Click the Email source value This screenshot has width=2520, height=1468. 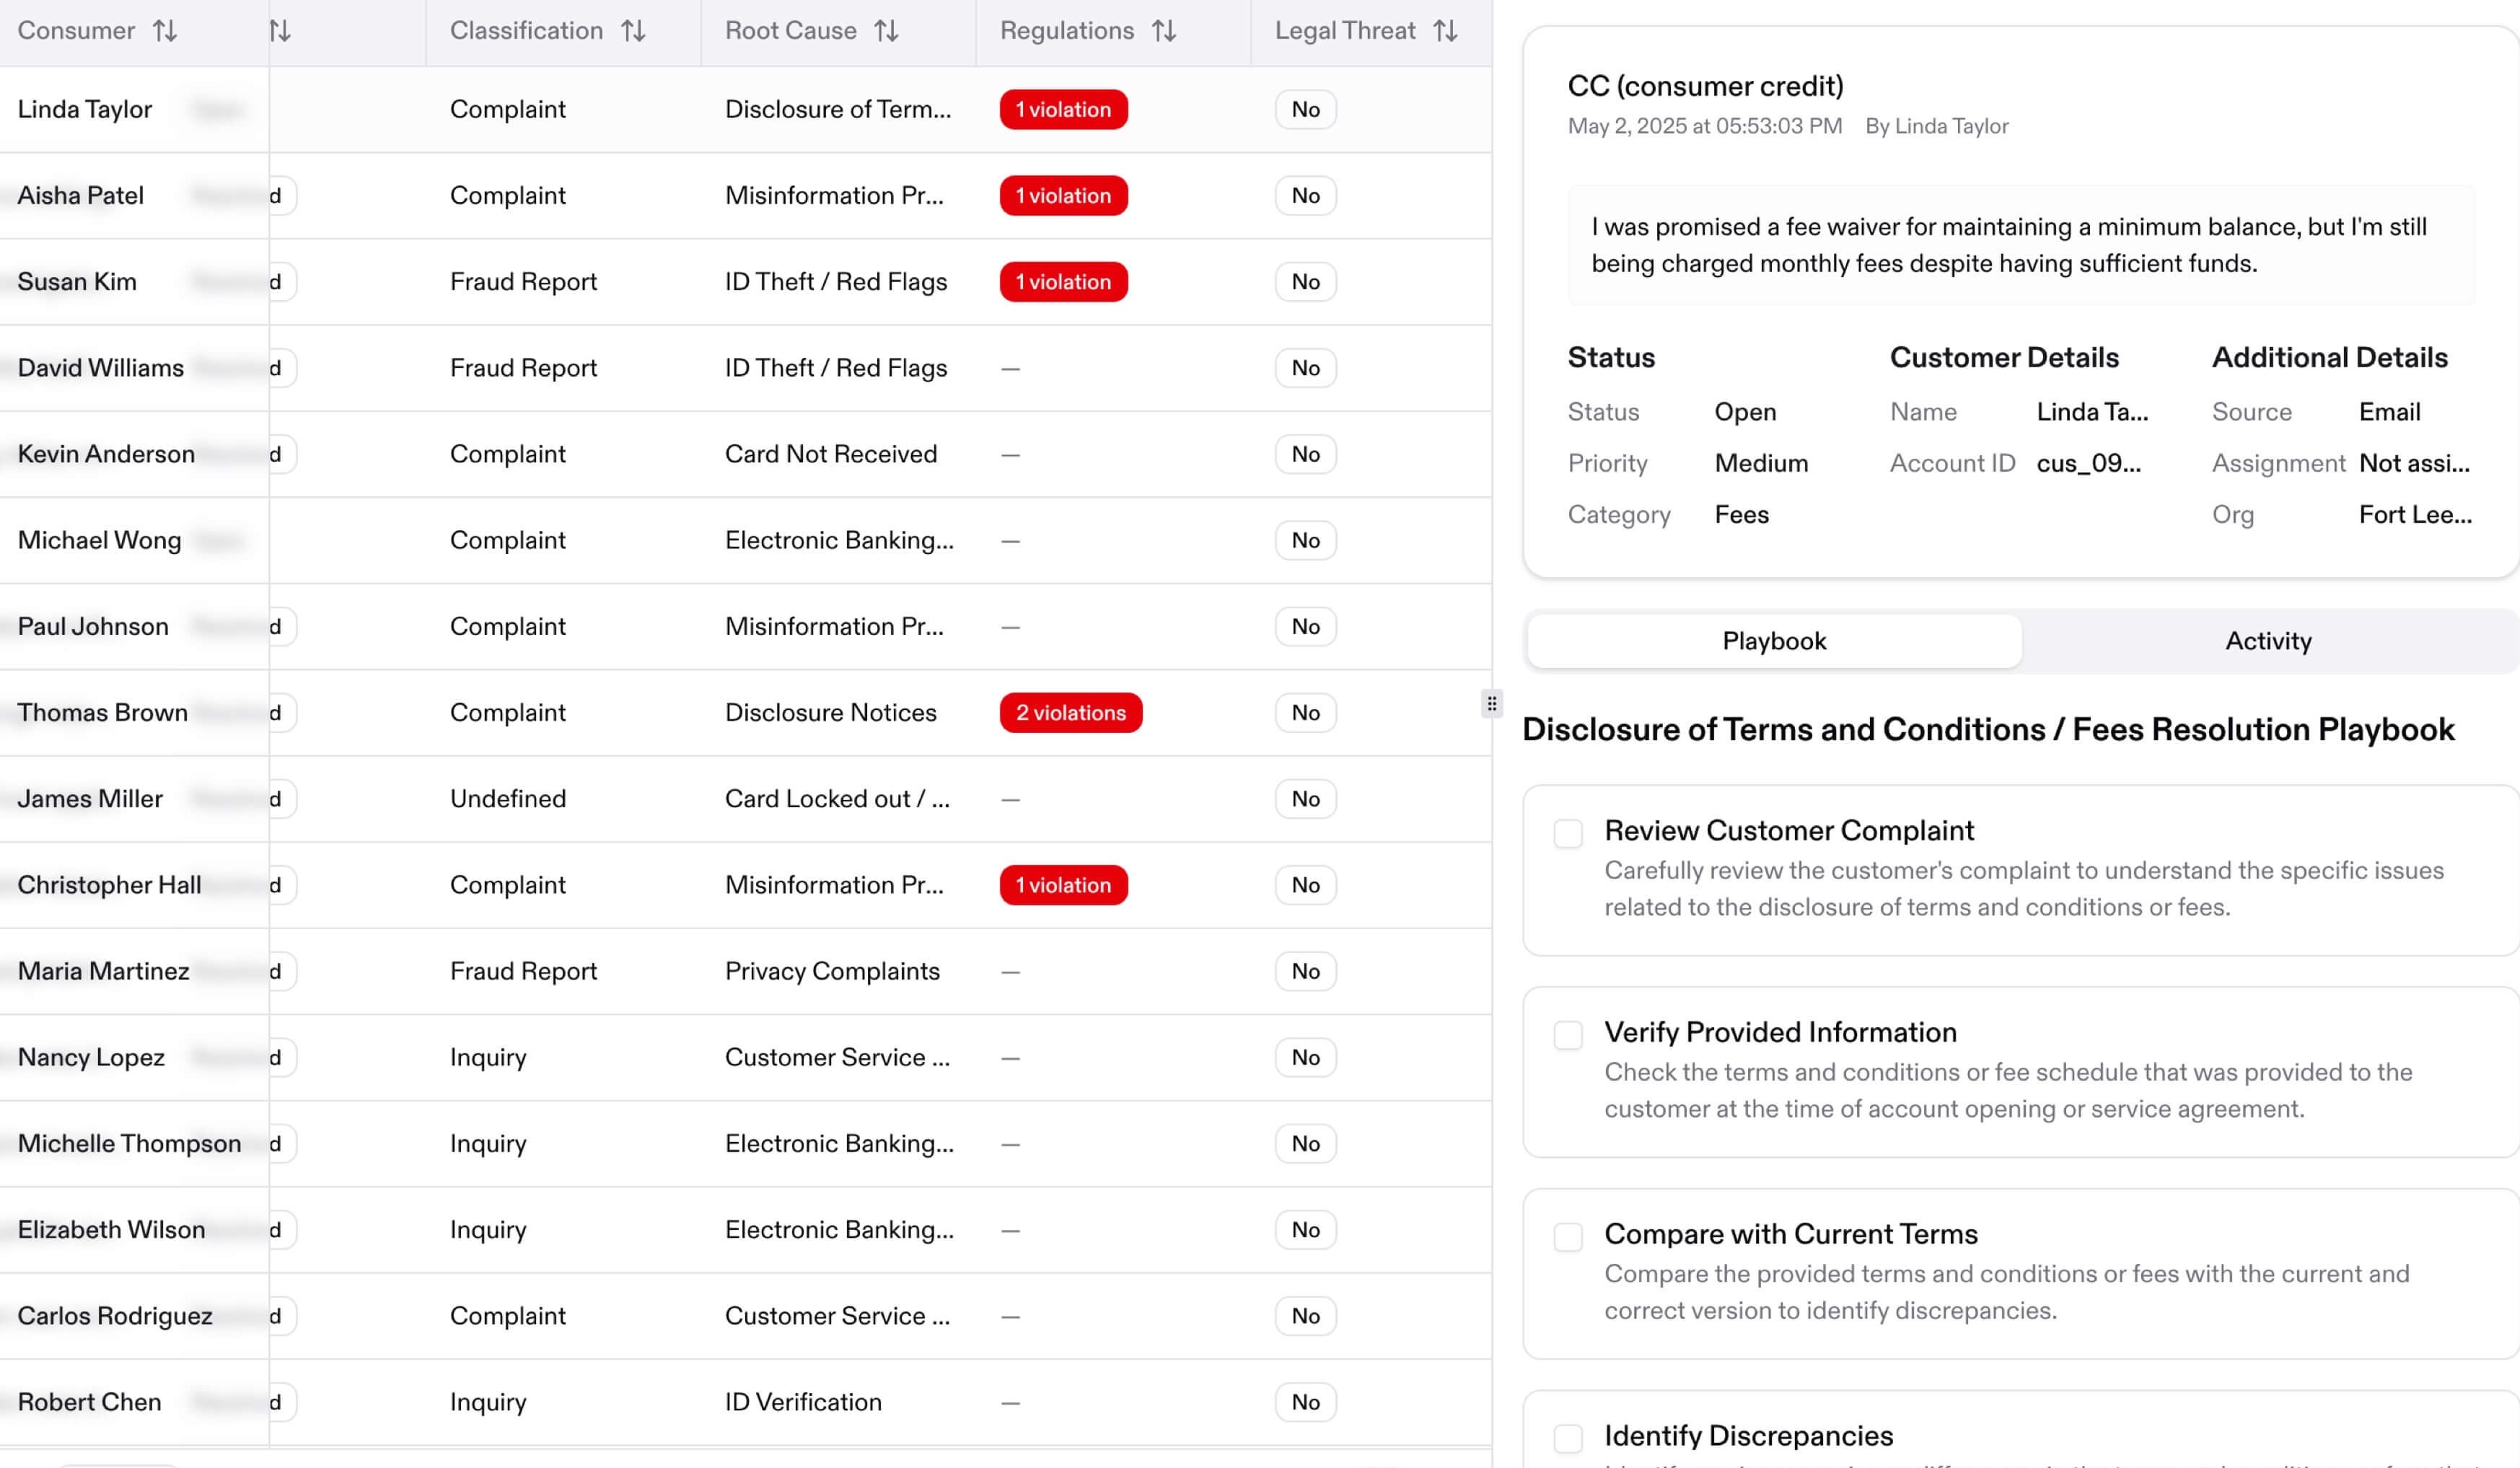2389,412
